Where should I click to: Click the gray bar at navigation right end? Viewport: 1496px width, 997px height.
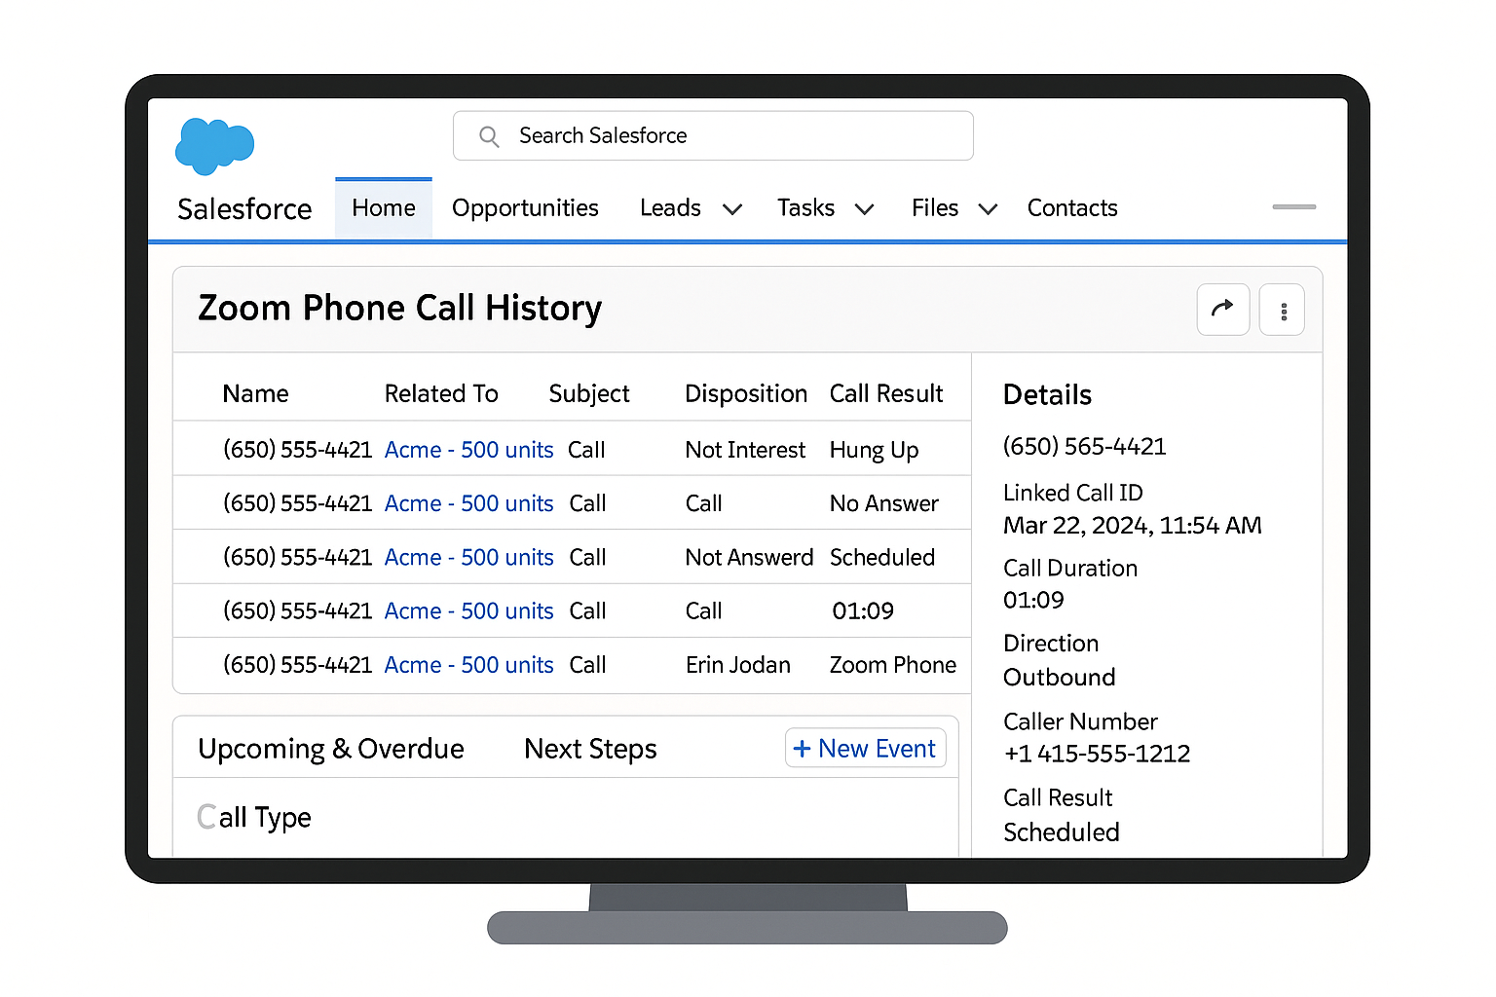[1293, 207]
